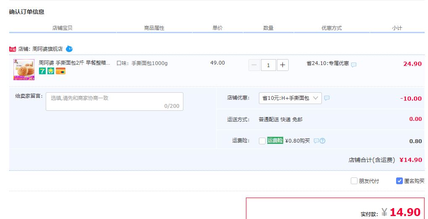
Task: Click the 周阿婆旗舰店 store name link
Action: (x=47, y=49)
